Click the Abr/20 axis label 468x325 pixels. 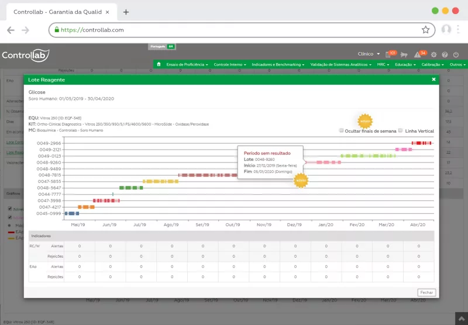(x=418, y=224)
